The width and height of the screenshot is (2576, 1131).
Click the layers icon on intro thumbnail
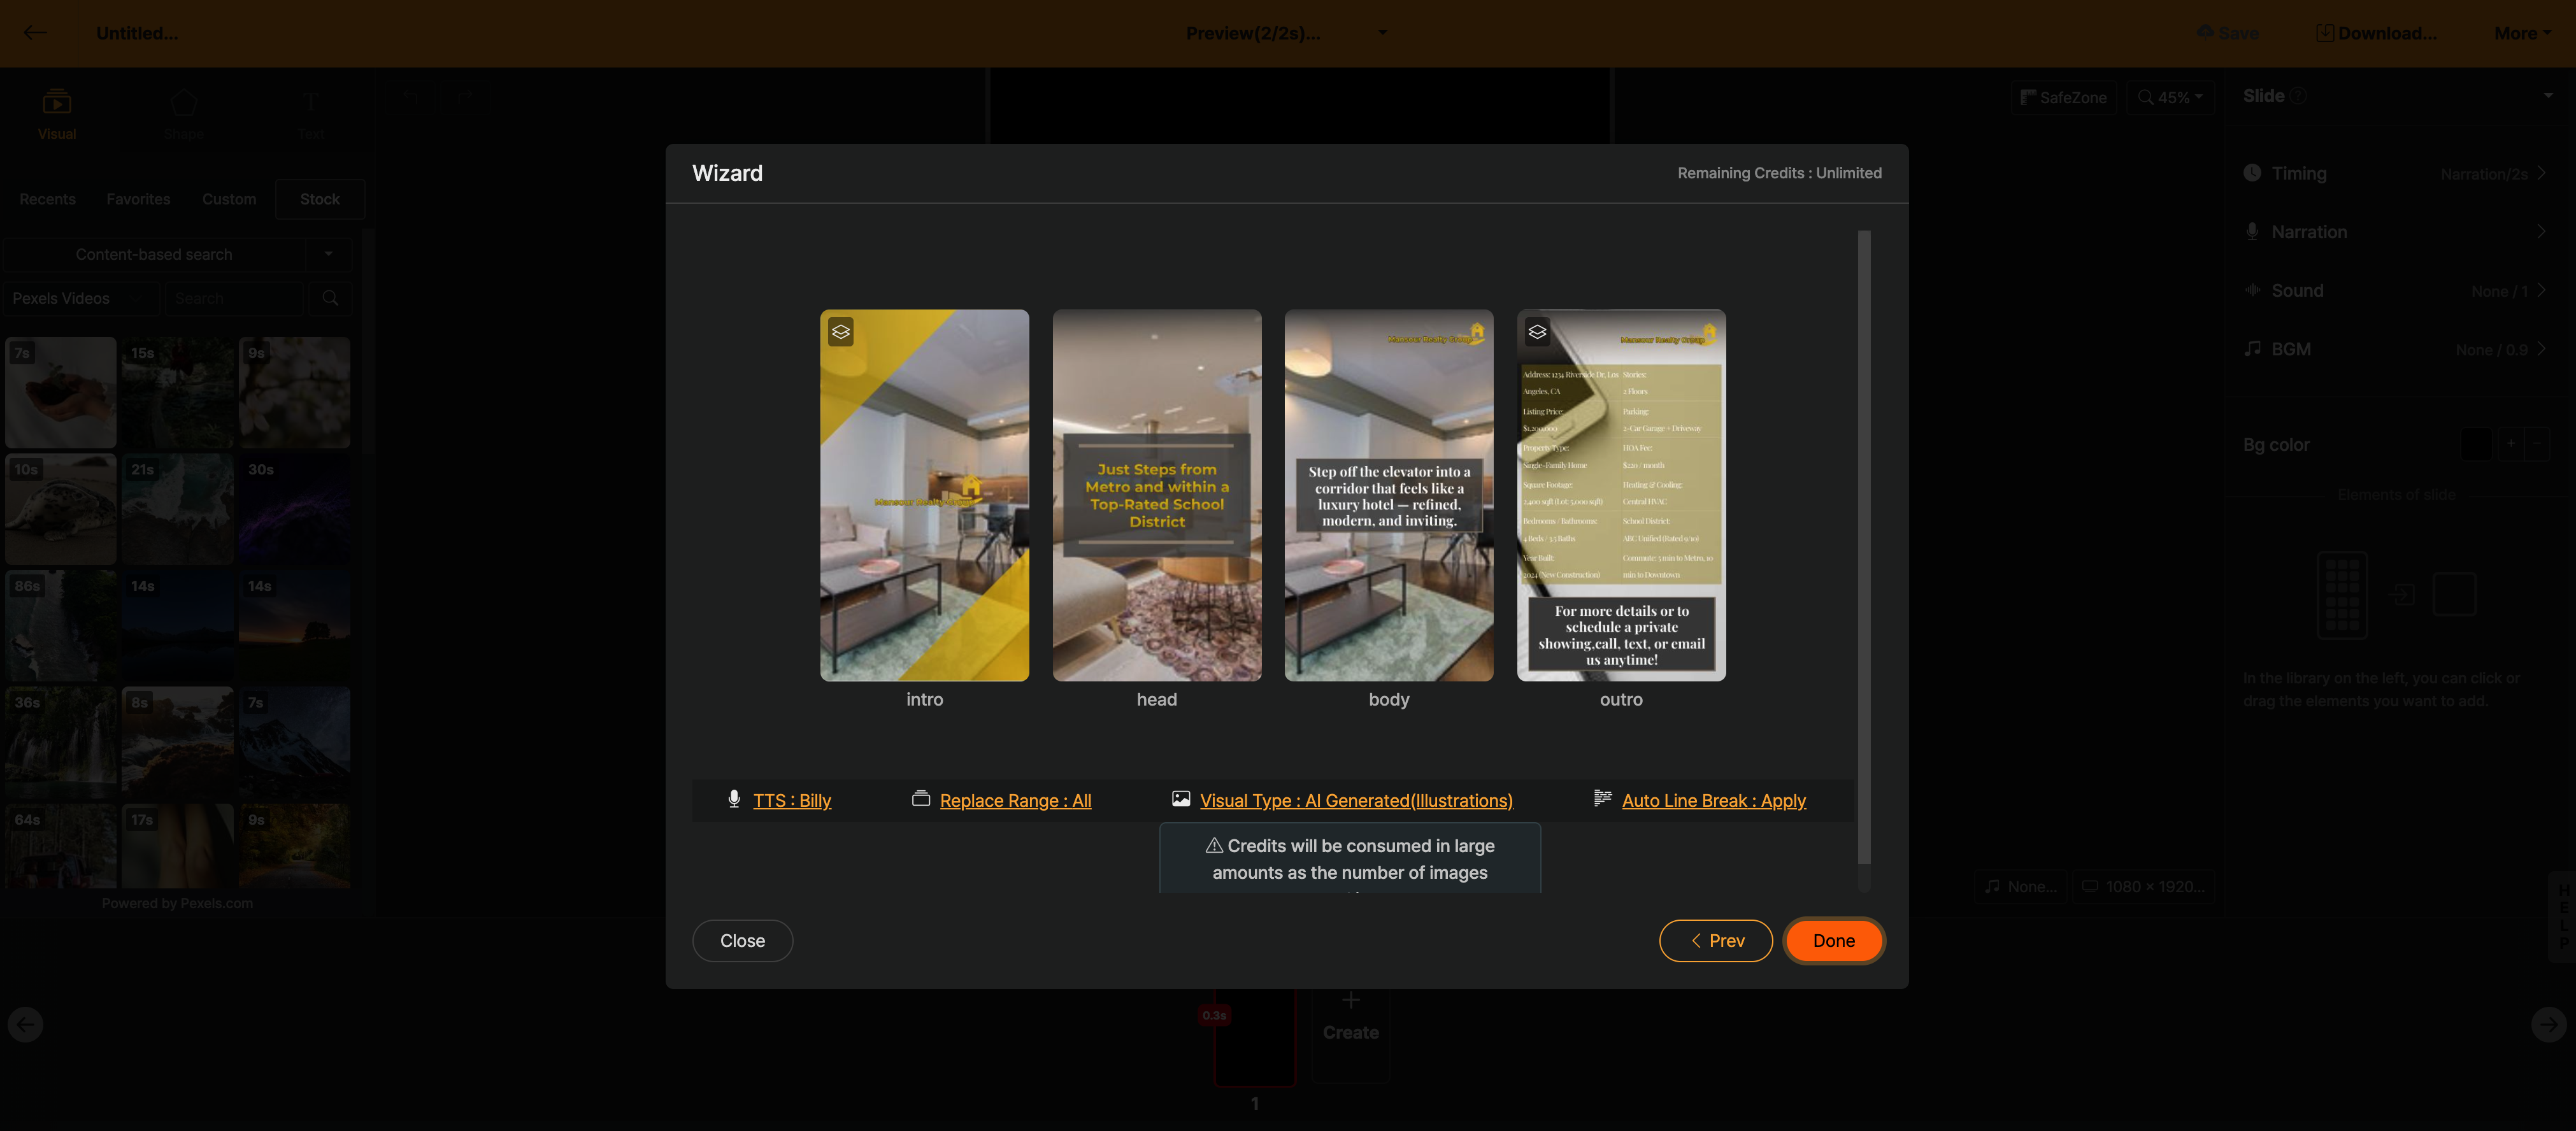coord(840,332)
